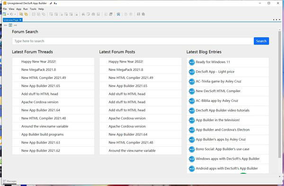This screenshot has width=284, height=186.
Task: Click the icon beside AC-Trivlia game entry
Action: pos(192,82)
